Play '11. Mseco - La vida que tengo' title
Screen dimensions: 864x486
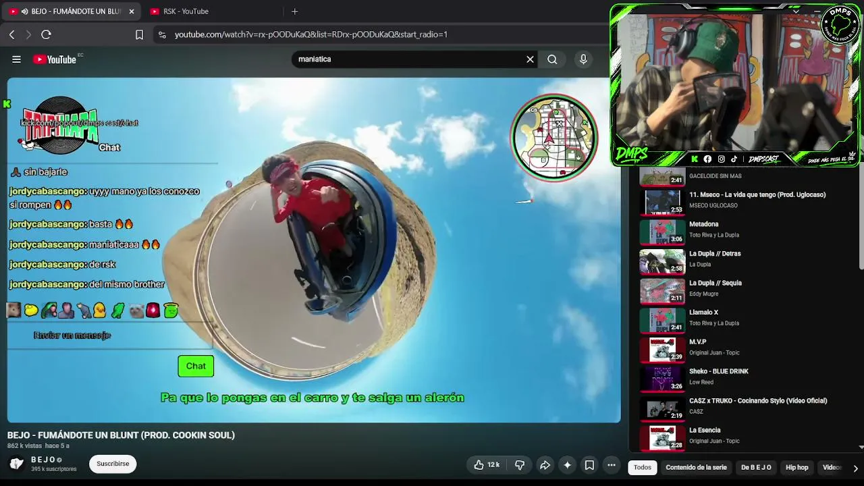click(757, 195)
